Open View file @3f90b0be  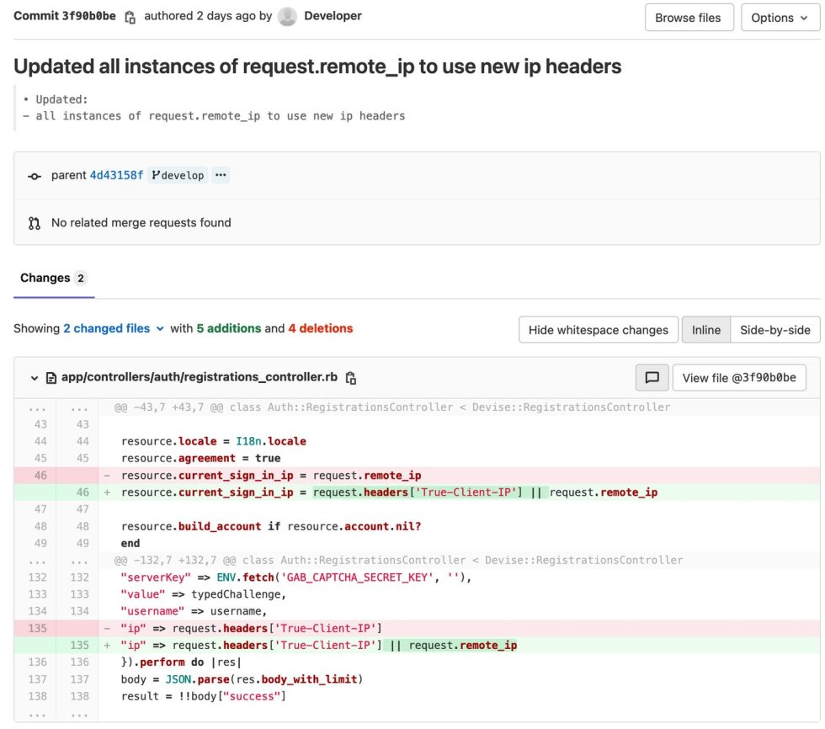click(739, 377)
